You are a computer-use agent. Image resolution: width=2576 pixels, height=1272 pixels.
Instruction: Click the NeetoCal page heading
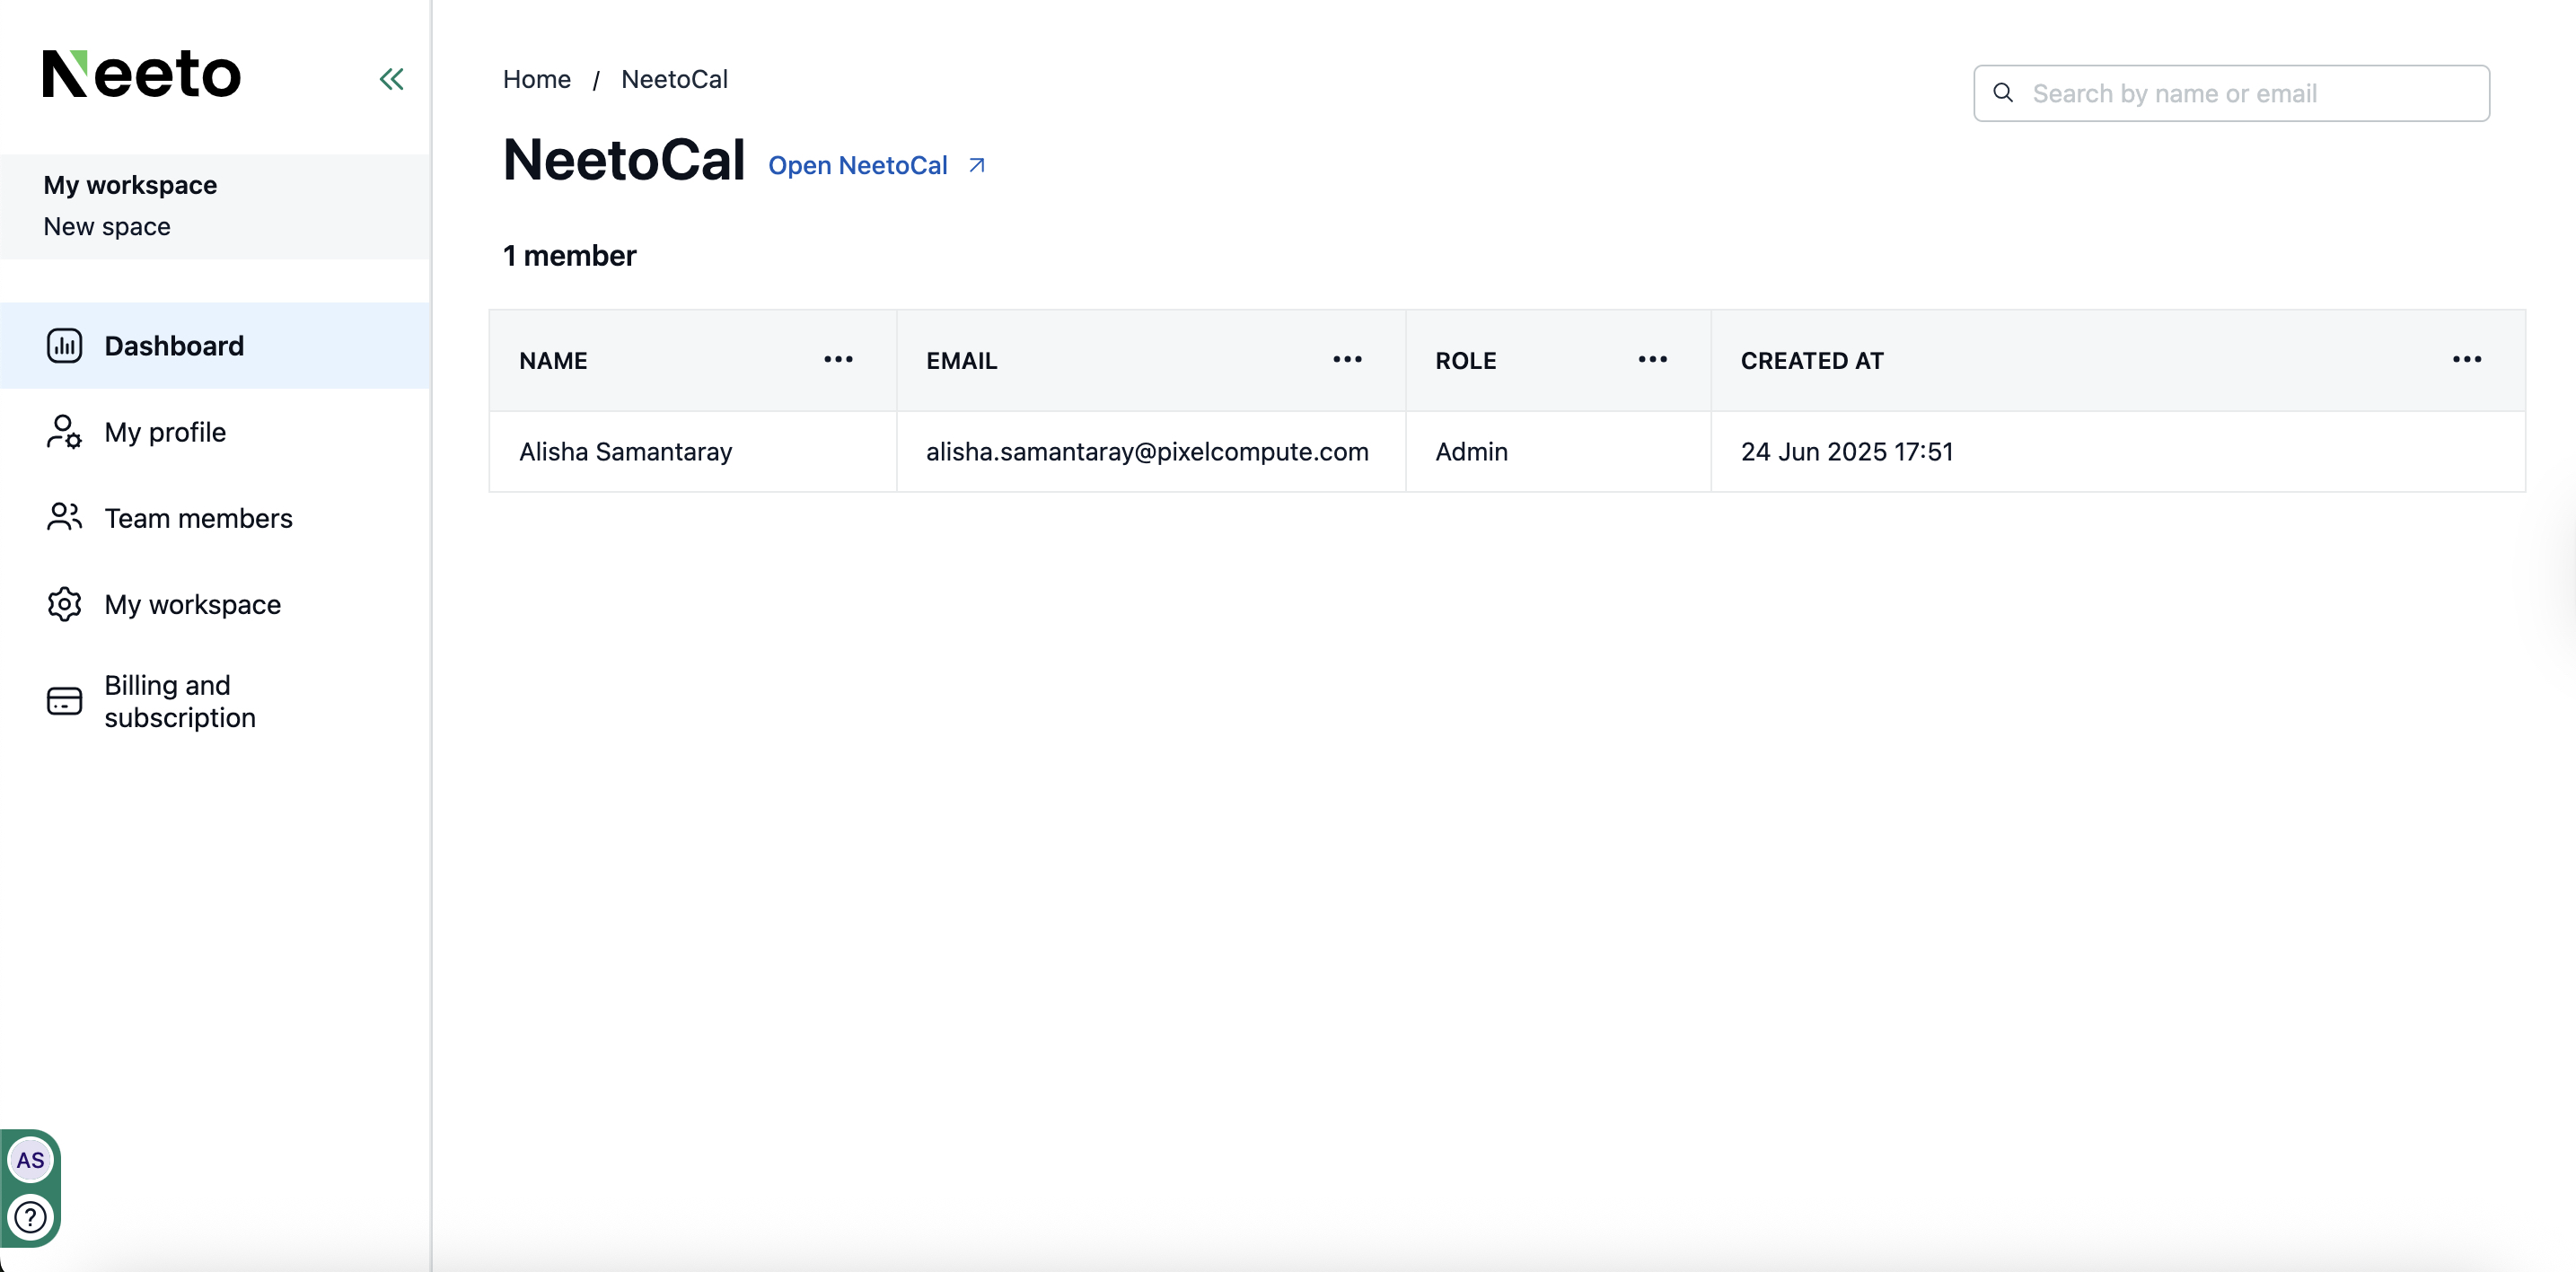(x=624, y=160)
